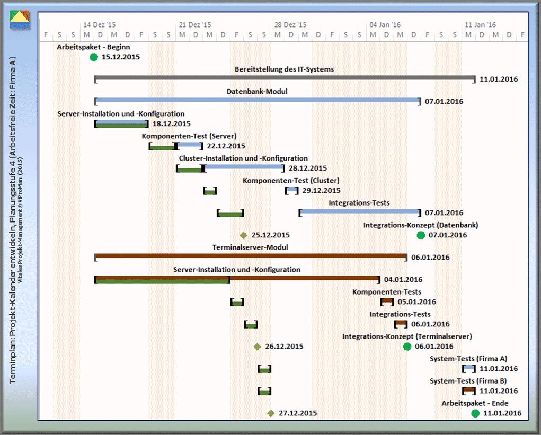Select the Integrations-Konzept (Terminalserver) green milestone circle

pos(407,347)
